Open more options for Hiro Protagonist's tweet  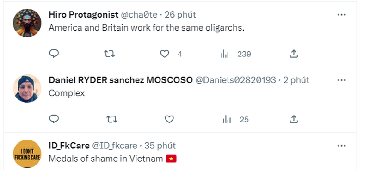point(341,15)
